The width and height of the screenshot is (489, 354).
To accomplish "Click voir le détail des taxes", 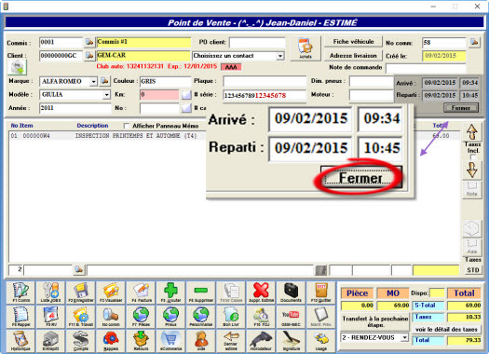I will coord(446,330).
